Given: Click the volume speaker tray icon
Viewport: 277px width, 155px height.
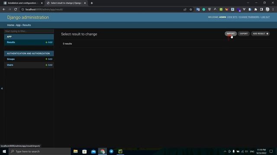Looking at the screenshot, I should [247, 151].
